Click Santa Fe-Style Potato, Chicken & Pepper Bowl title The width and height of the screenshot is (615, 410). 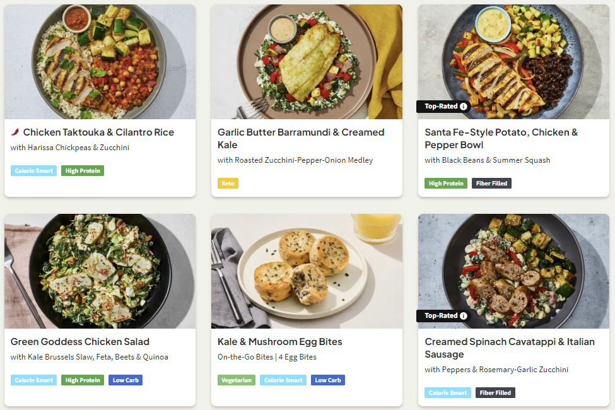pos(501,139)
